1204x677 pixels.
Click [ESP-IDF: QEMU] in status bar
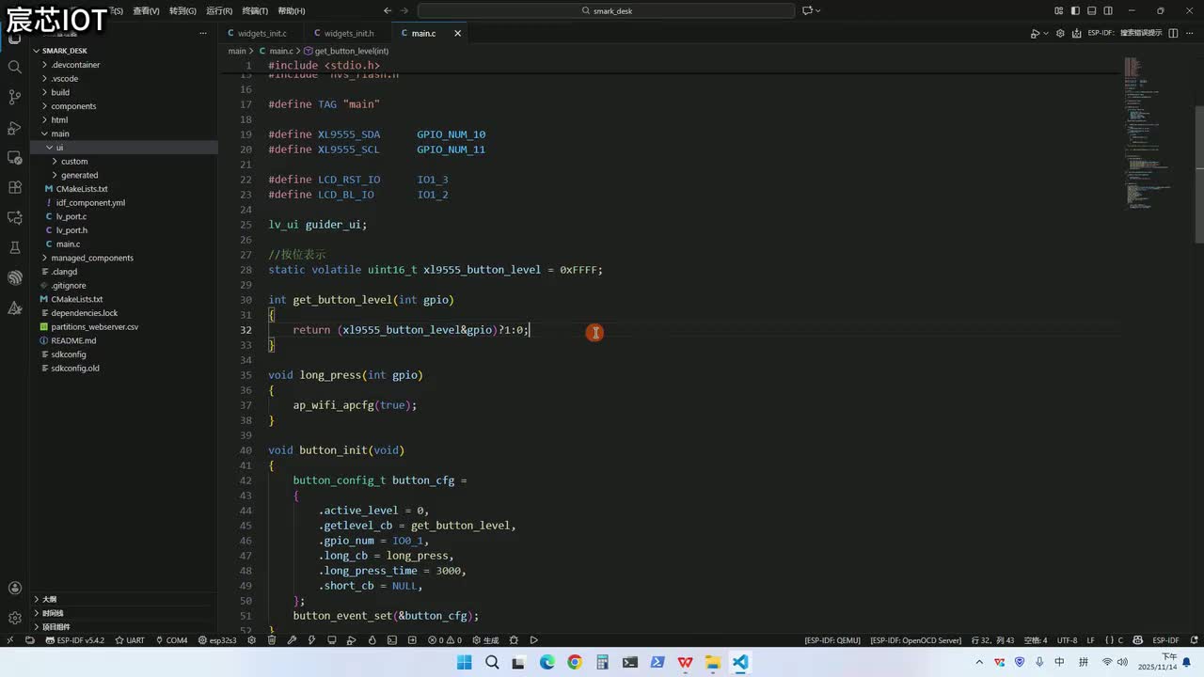832,640
